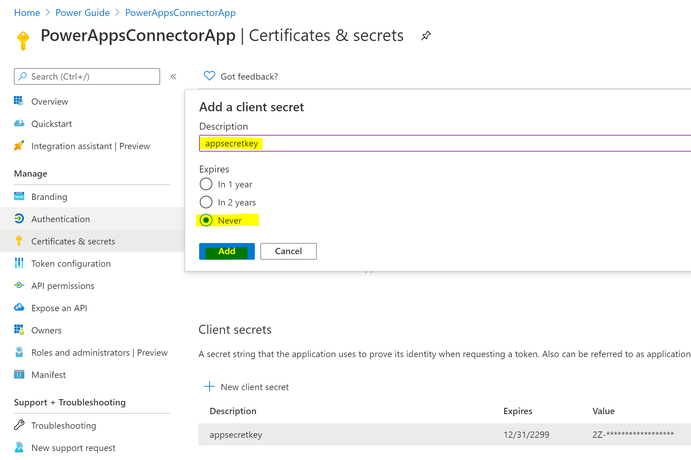The width and height of the screenshot is (691, 460).
Task: Click New client secret plus link
Action: pos(246,387)
